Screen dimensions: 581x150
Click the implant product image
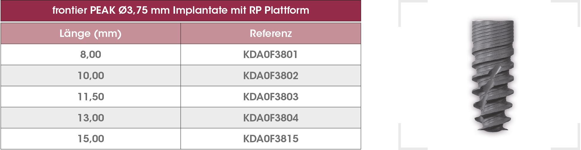tap(493, 76)
